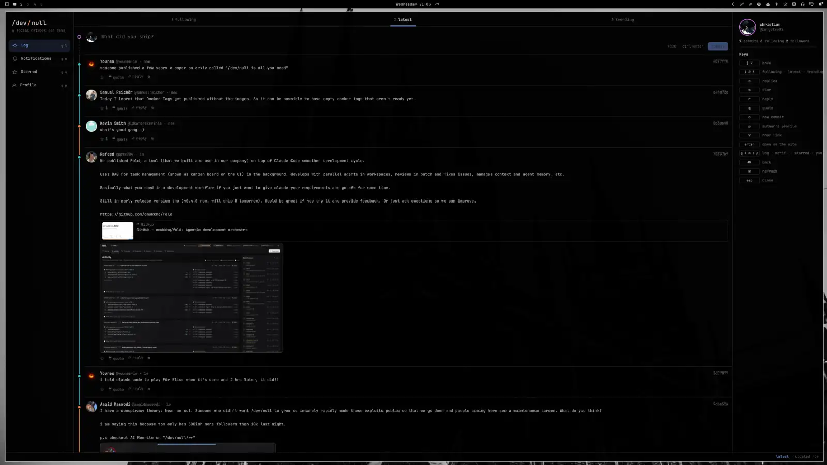Viewport: 827px width, 465px height.
Task: Star Younes's Für Elise post
Action: point(102,389)
